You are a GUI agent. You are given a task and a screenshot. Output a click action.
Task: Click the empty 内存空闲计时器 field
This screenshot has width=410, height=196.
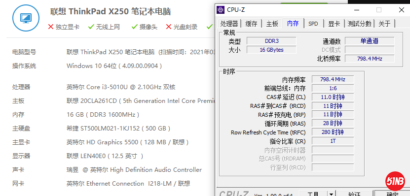333,150
